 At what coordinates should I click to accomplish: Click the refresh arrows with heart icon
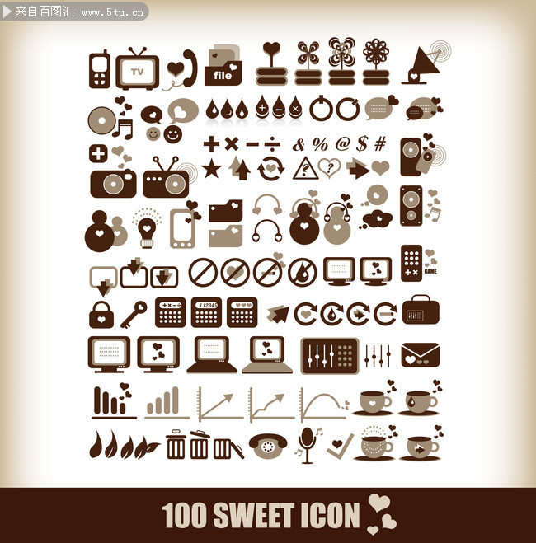click(271, 169)
